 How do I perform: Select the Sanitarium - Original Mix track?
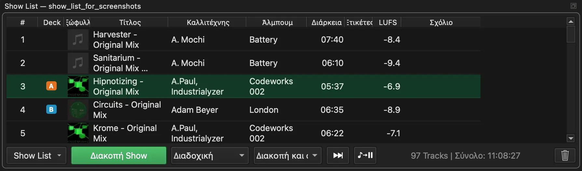(243, 63)
